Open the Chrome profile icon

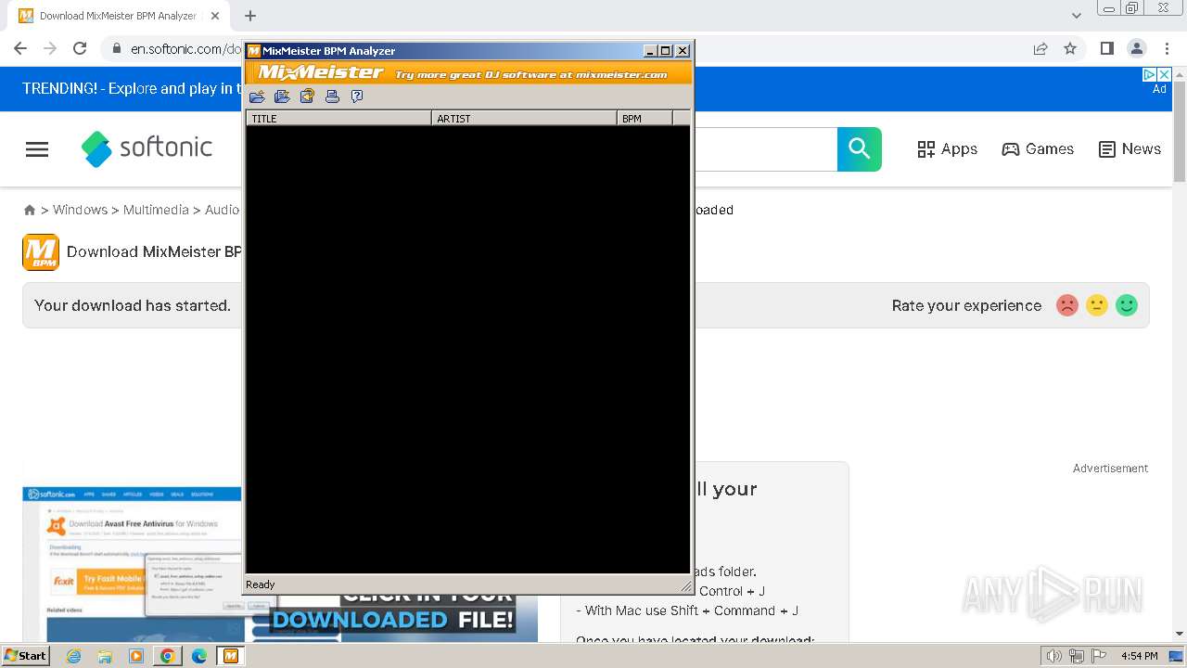[1137, 48]
